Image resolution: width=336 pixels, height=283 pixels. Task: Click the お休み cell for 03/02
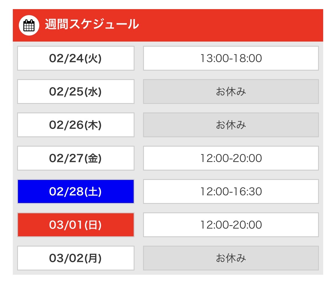coord(231,258)
